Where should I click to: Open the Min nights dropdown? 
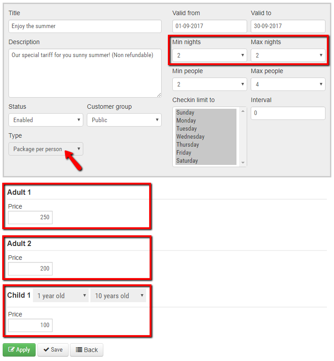click(209, 55)
